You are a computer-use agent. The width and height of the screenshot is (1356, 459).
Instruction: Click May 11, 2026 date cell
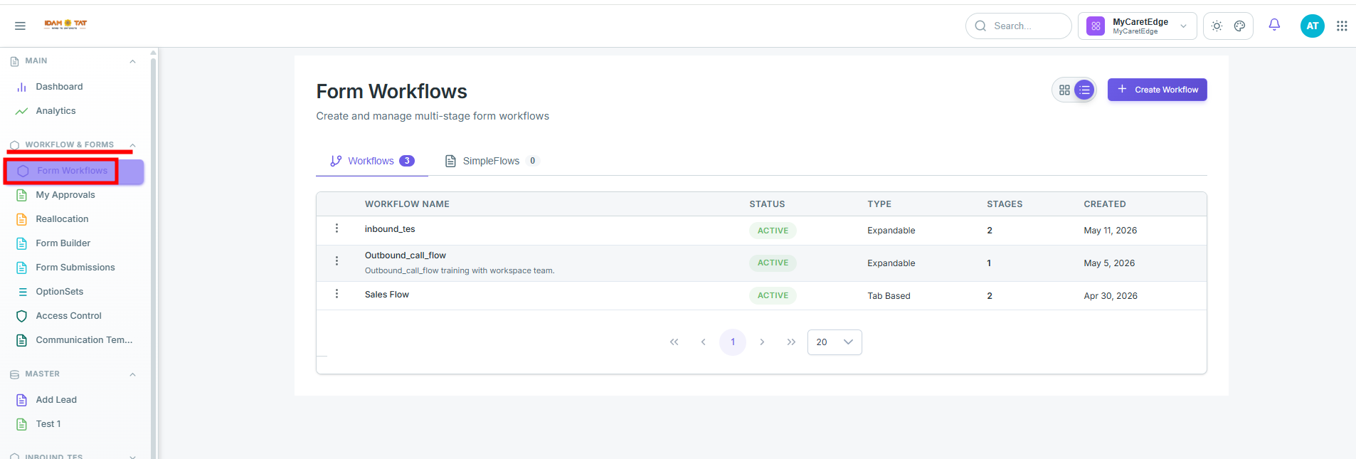pos(1110,231)
